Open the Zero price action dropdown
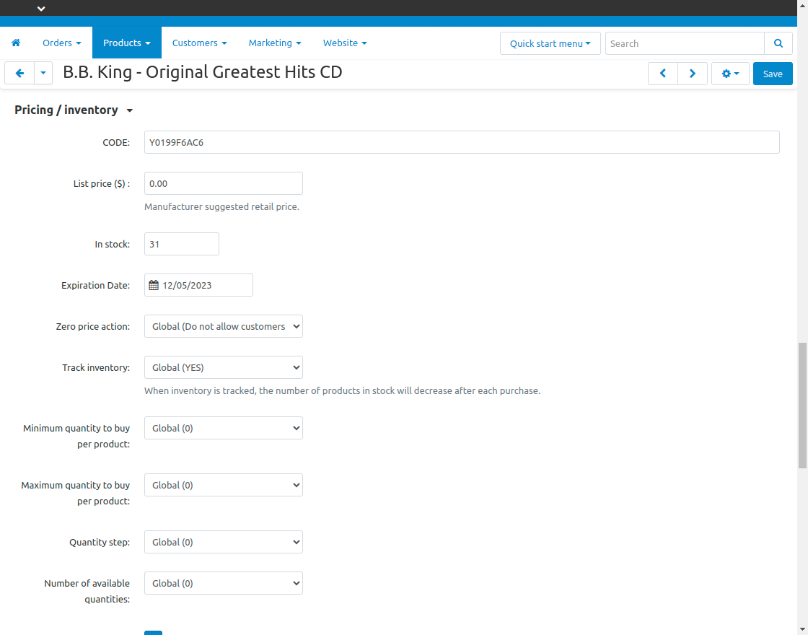 click(x=223, y=326)
